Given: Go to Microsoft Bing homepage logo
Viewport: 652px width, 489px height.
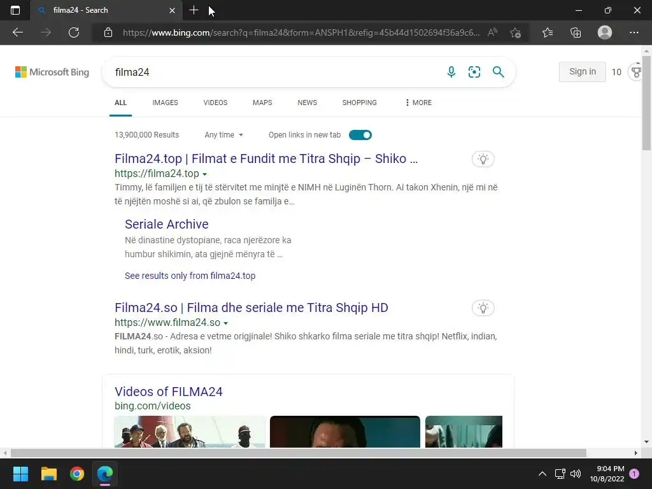Looking at the screenshot, I should coord(52,72).
